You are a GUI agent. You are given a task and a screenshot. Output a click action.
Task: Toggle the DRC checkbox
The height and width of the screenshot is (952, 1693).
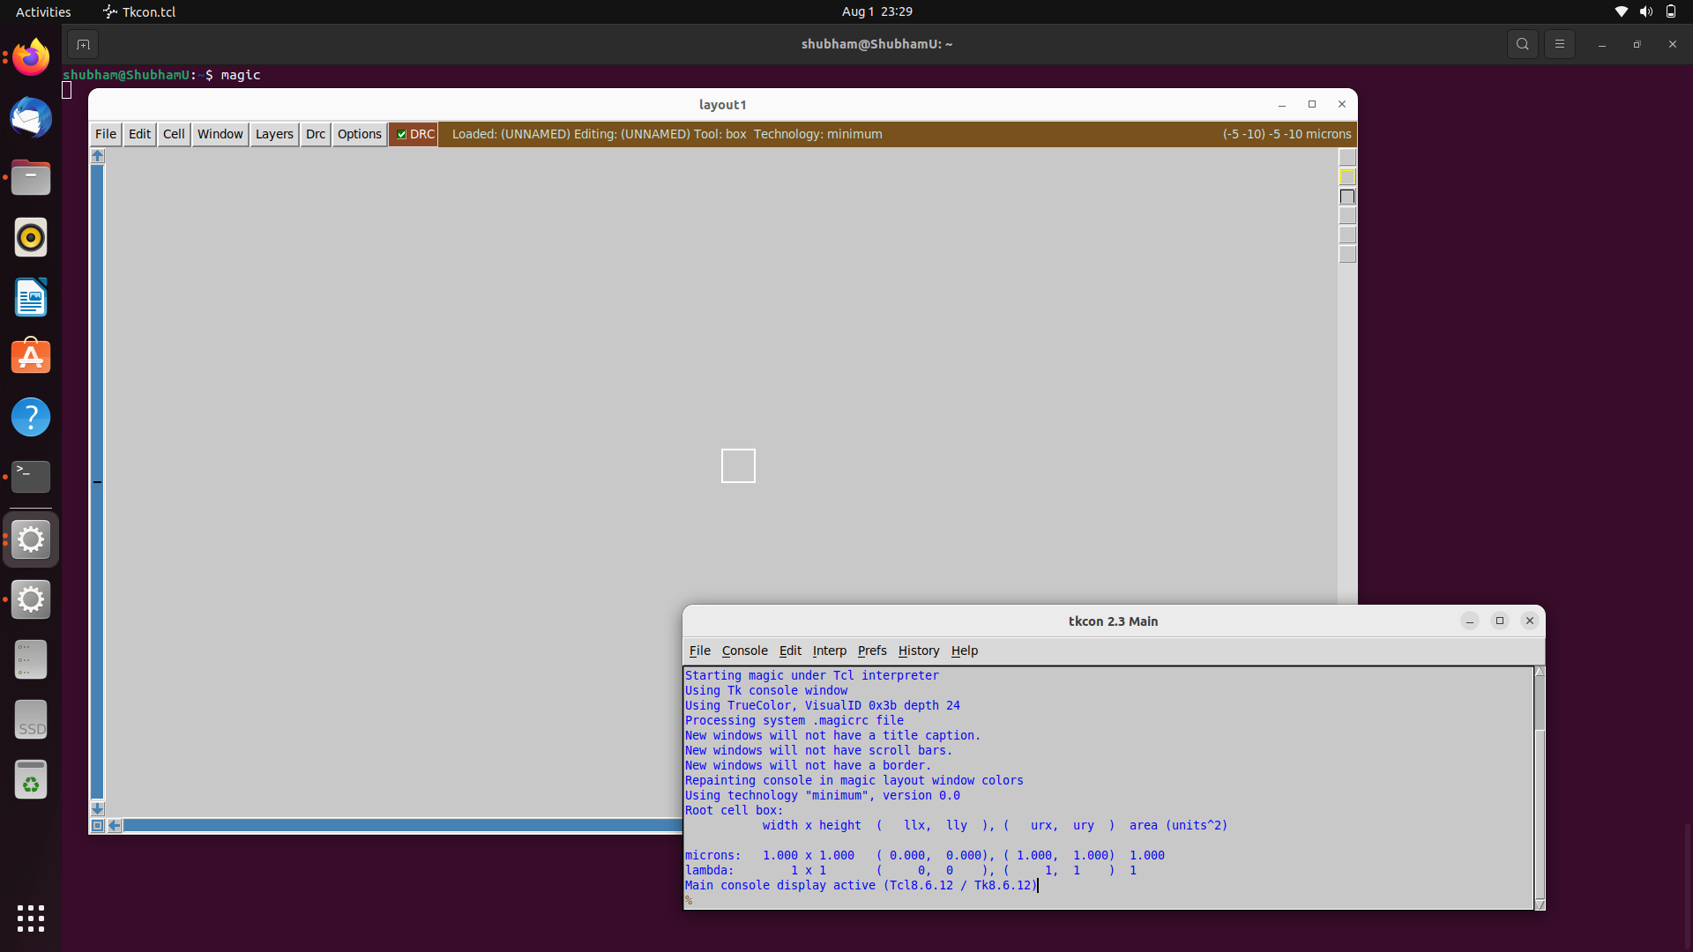[402, 134]
